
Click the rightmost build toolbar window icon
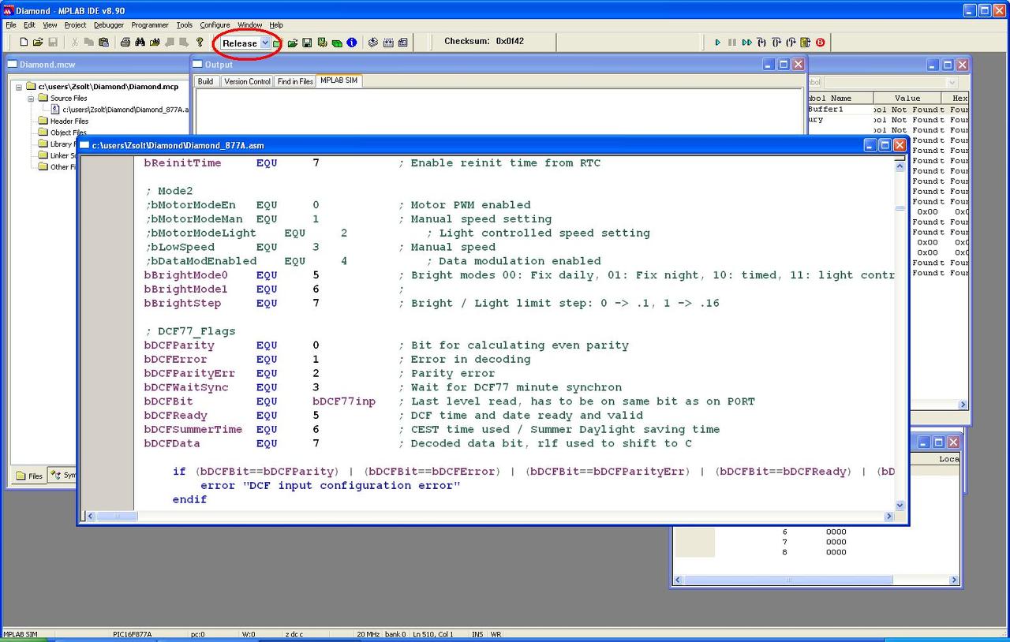pos(403,43)
